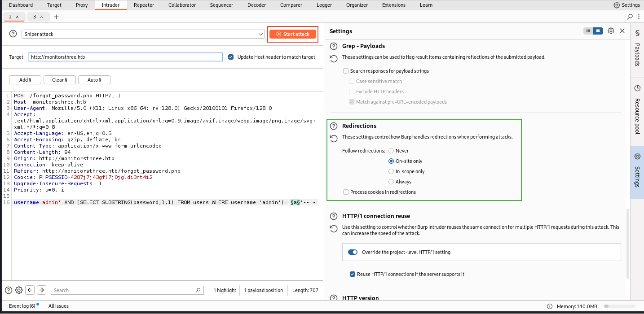Enable Process cookies in redirections
The height and width of the screenshot is (314, 644).
346,192
